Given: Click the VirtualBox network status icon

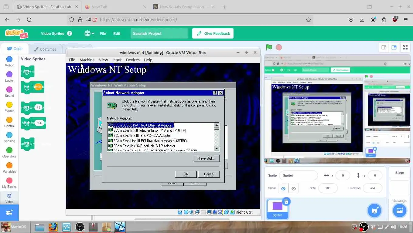Looking at the screenshot, I should click(198, 212).
